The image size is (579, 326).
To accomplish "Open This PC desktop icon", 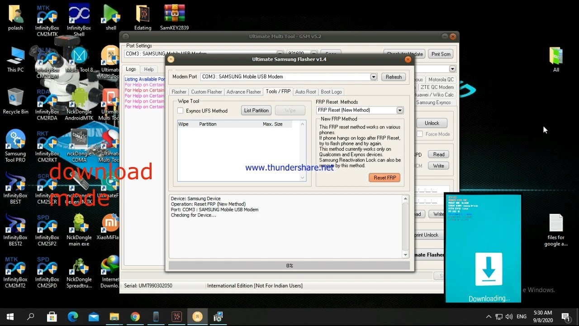I will tap(15, 59).
